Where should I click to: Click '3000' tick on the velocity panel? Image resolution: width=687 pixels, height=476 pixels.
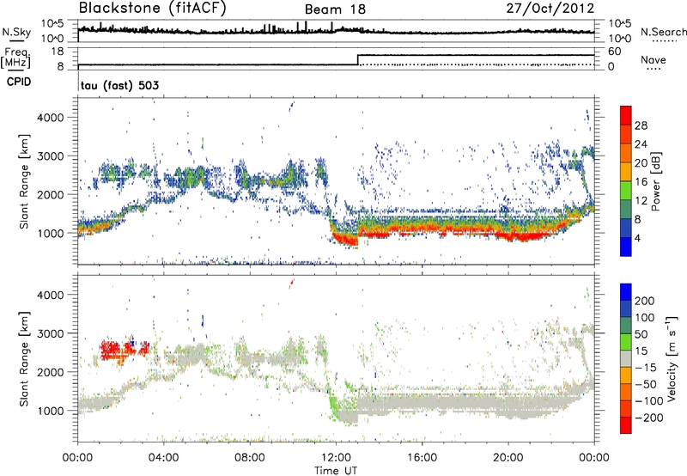click(x=50, y=333)
